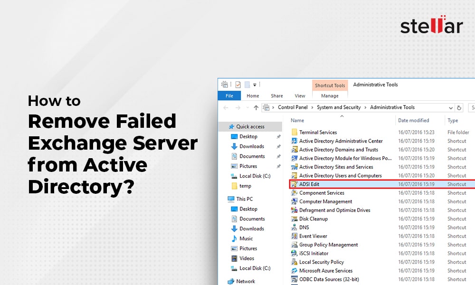The width and height of the screenshot is (475, 285).
Task: Click Defragment and Optimize Drives icon
Action: pyautogui.click(x=294, y=210)
